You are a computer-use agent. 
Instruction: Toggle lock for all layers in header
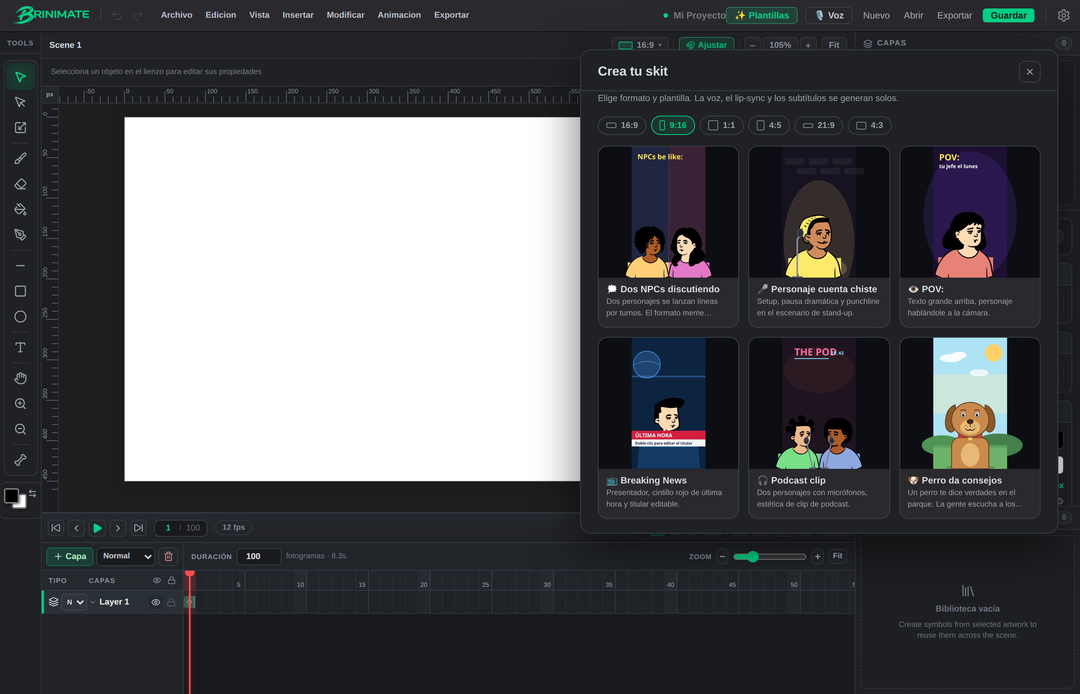coord(172,580)
